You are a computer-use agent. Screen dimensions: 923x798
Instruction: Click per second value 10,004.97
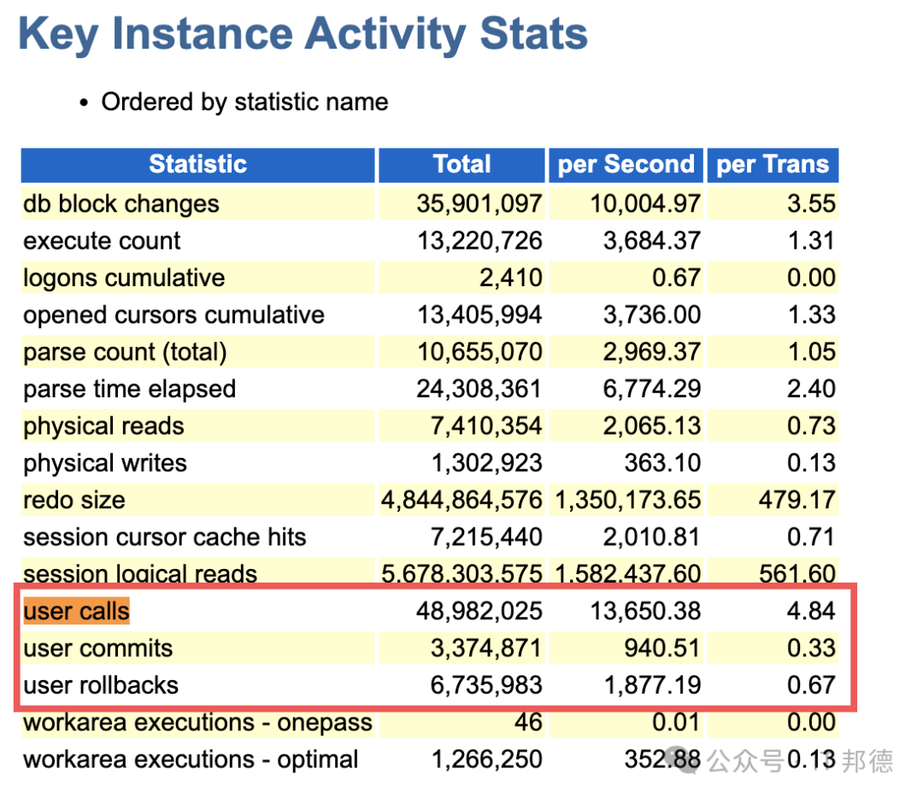click(x=645, y=204)
